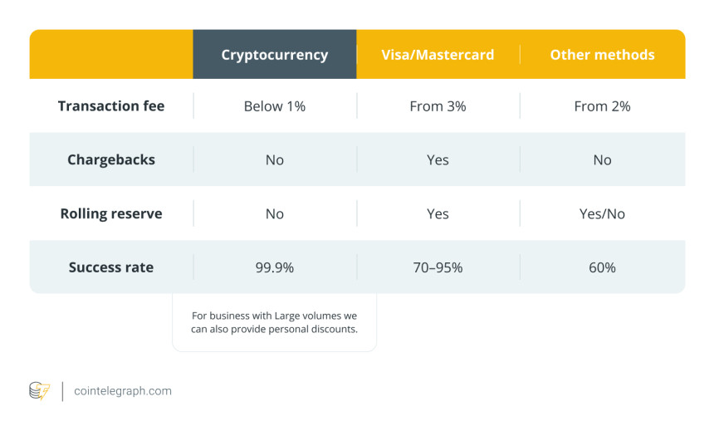Click No under Cryptocurrency chargebacks
714x431 pixels.
pyautogui.click(x=275, y=159)
